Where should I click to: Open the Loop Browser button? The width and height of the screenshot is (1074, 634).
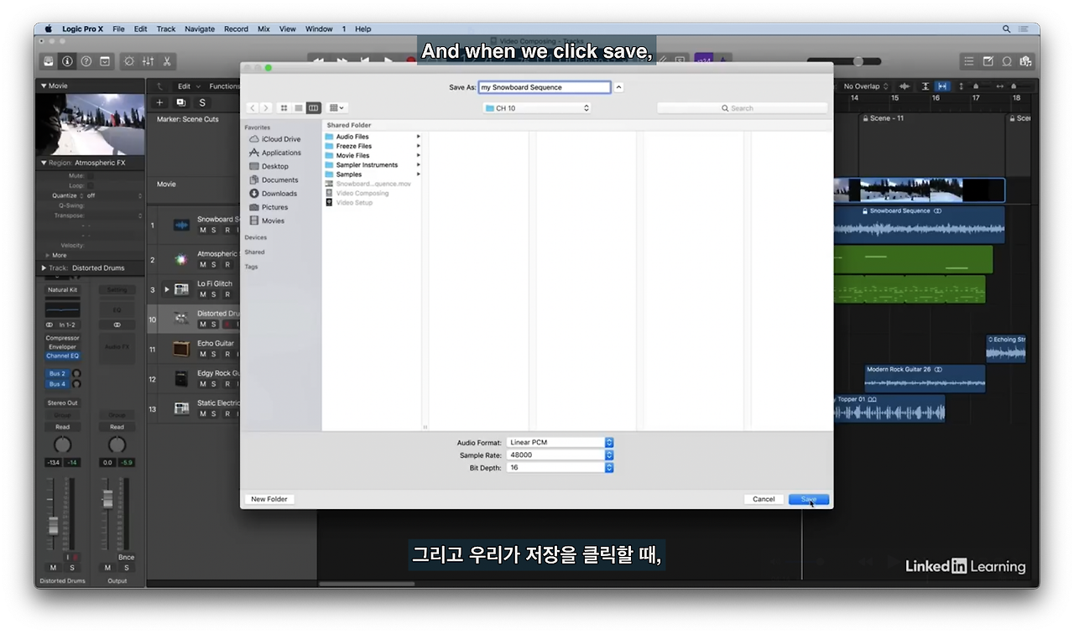tap(1007, 61)
